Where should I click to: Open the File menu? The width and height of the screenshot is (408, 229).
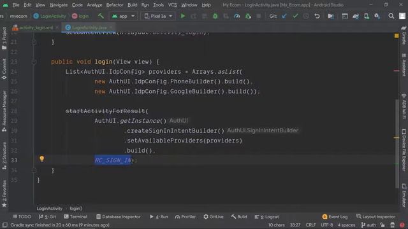click(x=15, y=5)
